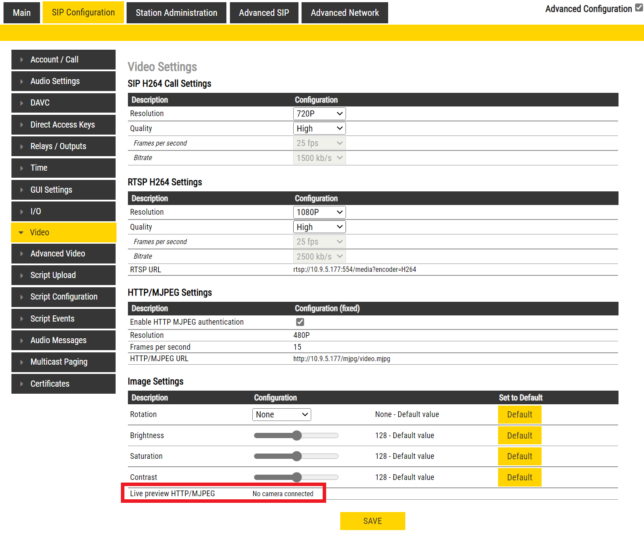Click the SAVE button
This screenshot has height=538, width=644.
pyautogui.click(x=372, y=521)
